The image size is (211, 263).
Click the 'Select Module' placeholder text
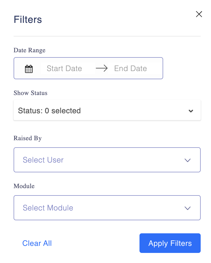[48, 208]
